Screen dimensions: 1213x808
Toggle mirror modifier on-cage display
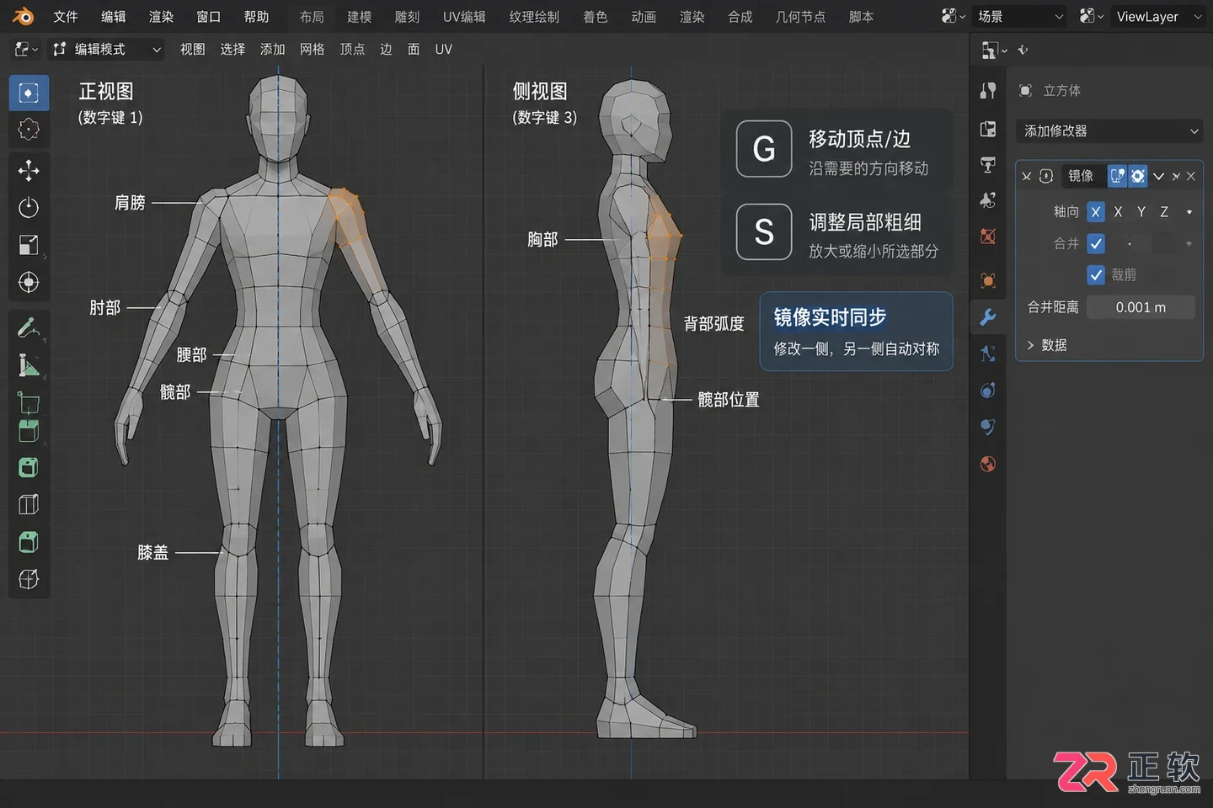click(x=1137, y=176)
